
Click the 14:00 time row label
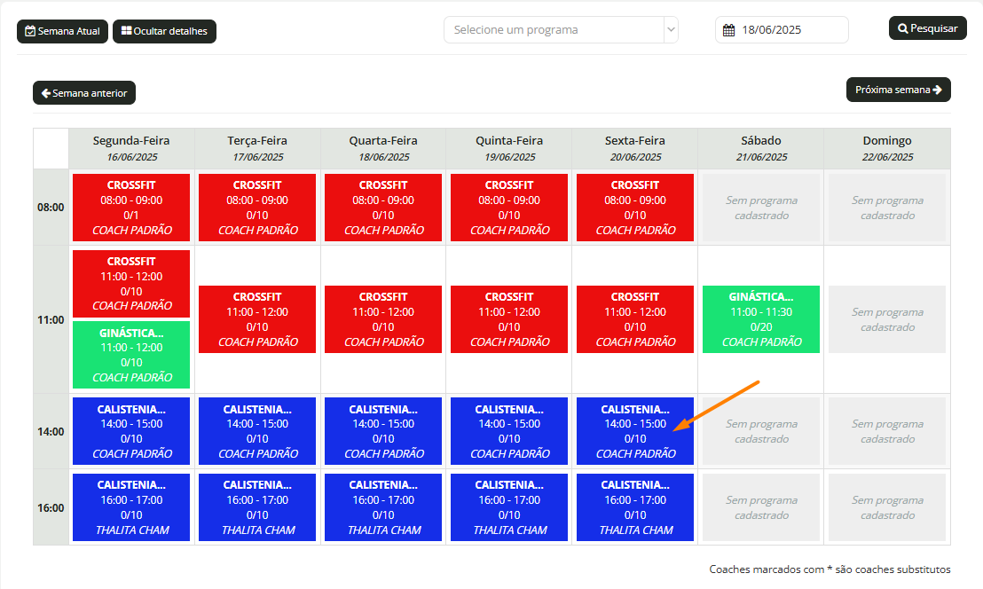coord(51,431)
